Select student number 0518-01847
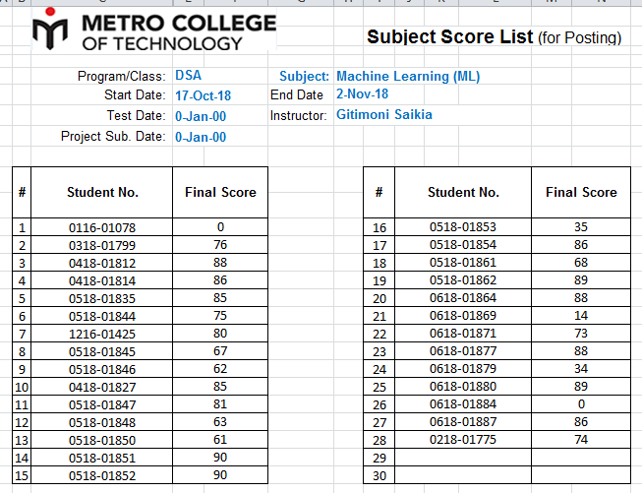The image size is (642, 493). pos(102,404)
